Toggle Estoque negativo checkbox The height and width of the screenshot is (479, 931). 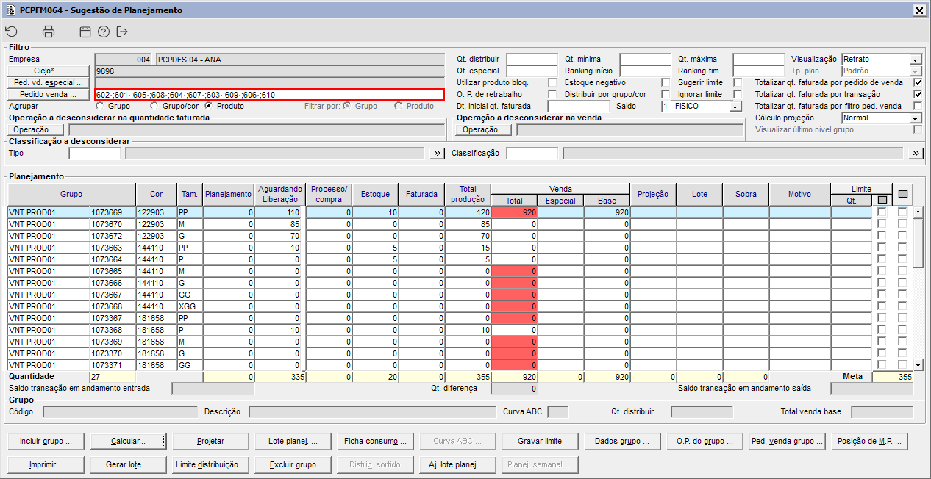coord(666,83)
